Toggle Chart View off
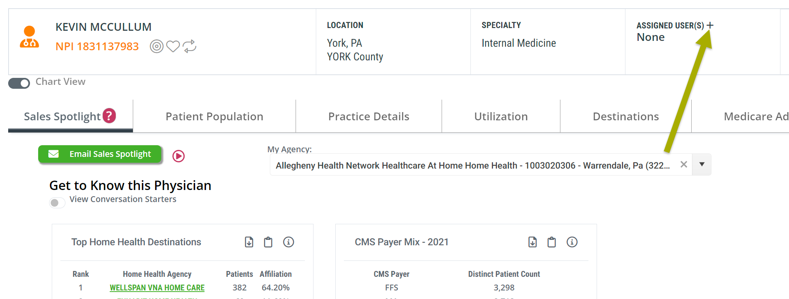Viewport: 789px width, 299px height. click(x=19, y=83)
